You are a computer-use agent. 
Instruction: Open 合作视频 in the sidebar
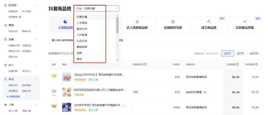coord(27,11)
